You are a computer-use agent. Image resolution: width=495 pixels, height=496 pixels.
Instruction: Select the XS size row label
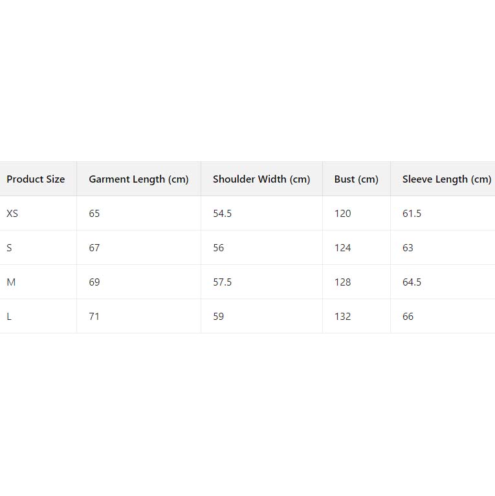pyautogui.click(x=12, y=214)
